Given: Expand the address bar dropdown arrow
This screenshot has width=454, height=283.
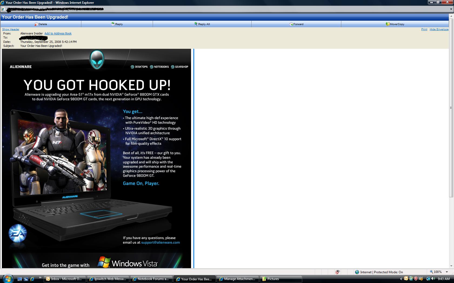Looking at the screenshot, I should tap(451, 9).
